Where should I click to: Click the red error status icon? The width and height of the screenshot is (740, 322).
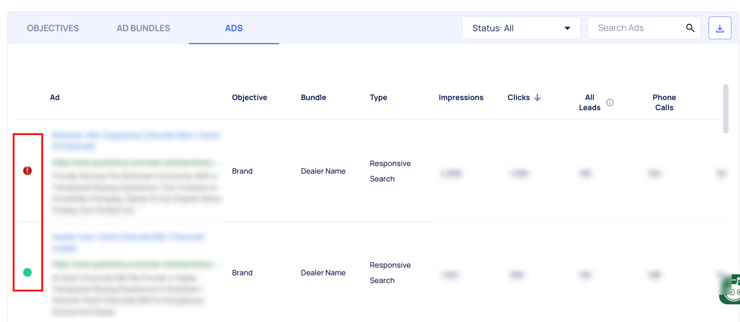point(28,171)
